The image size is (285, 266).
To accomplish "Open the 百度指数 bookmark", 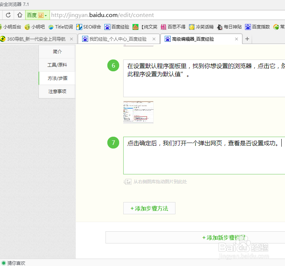I will coord(258,27).
